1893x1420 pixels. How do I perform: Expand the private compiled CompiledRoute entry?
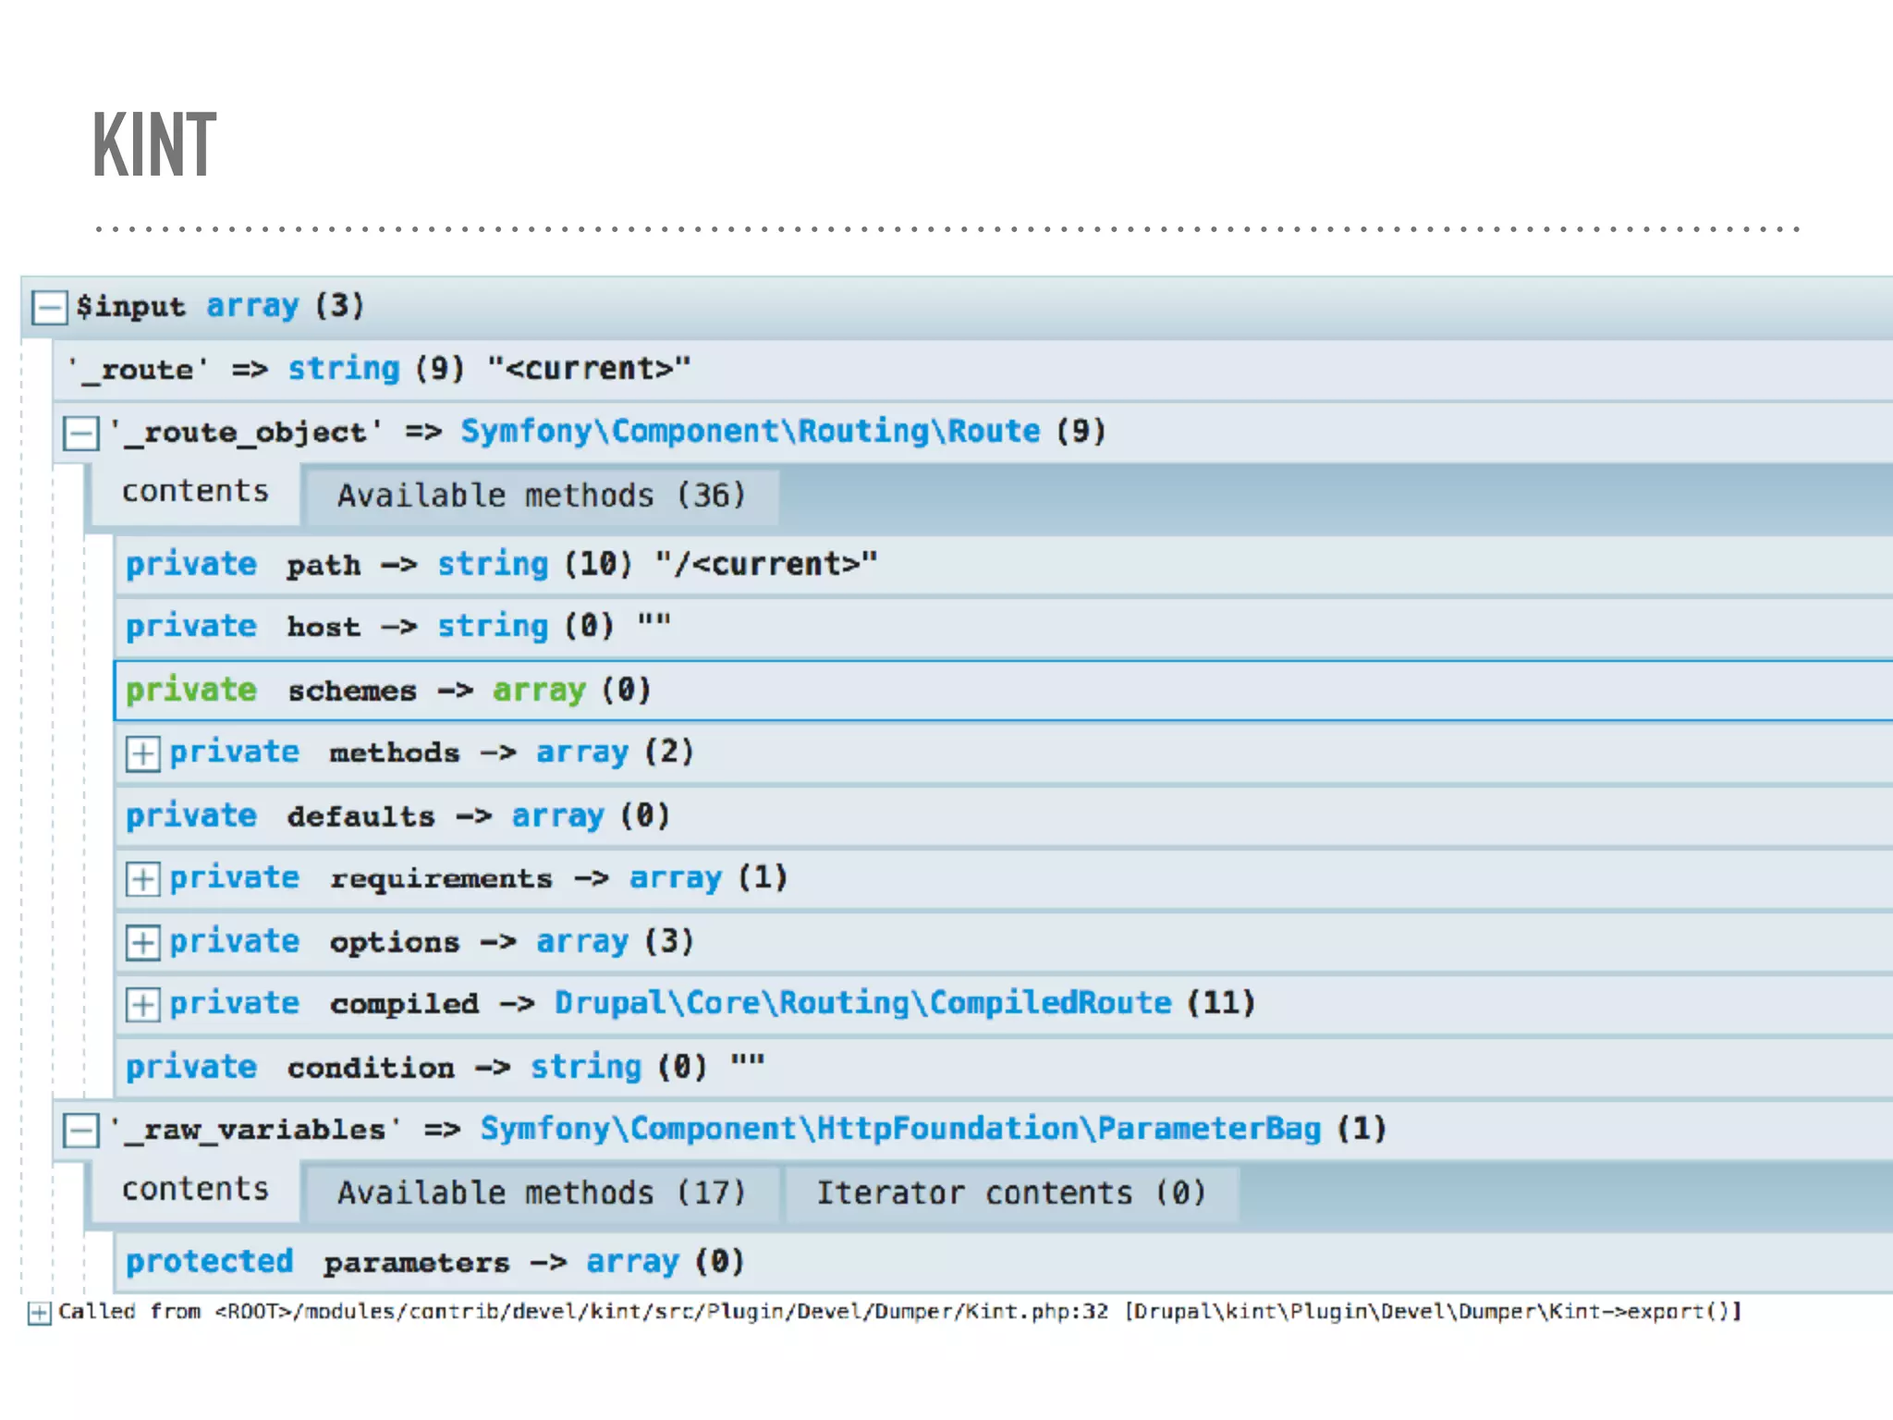[x=142, y=1004]
